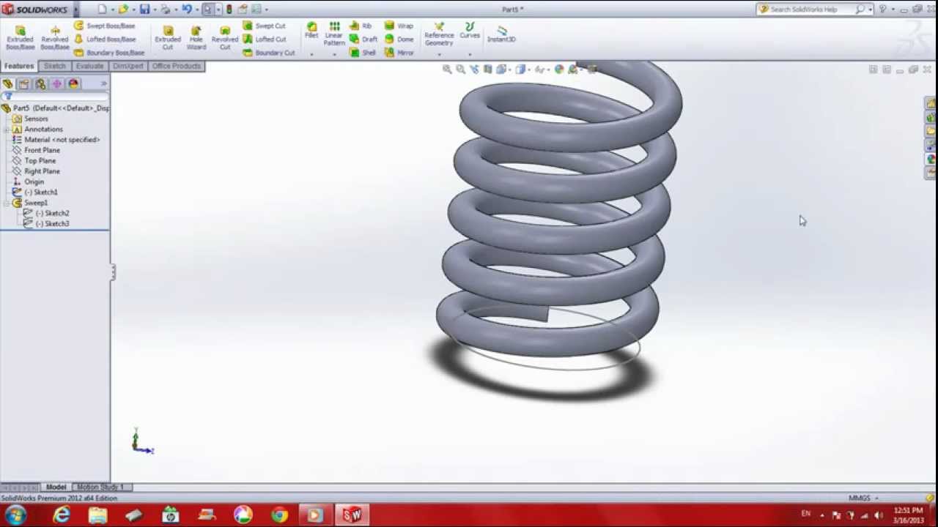Viewport: 938px width, 527px height.
Task: Collapse the Sweep1 feature node
Action: (7, 203)
